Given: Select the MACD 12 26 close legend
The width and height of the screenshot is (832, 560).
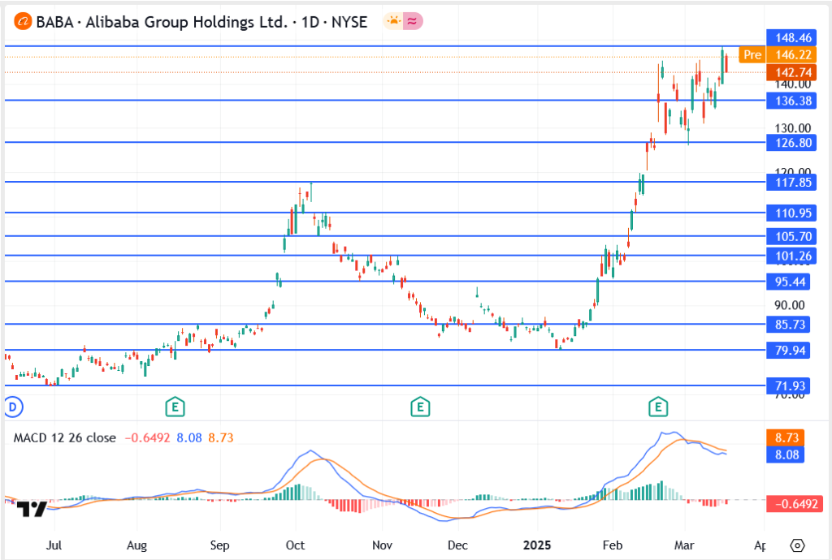Looking at the screenshot, I should [x=65, y=437].
